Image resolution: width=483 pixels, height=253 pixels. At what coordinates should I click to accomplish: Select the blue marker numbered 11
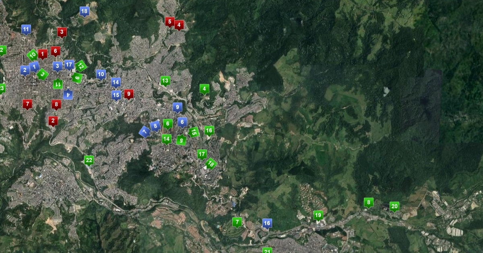pos(26,29)
